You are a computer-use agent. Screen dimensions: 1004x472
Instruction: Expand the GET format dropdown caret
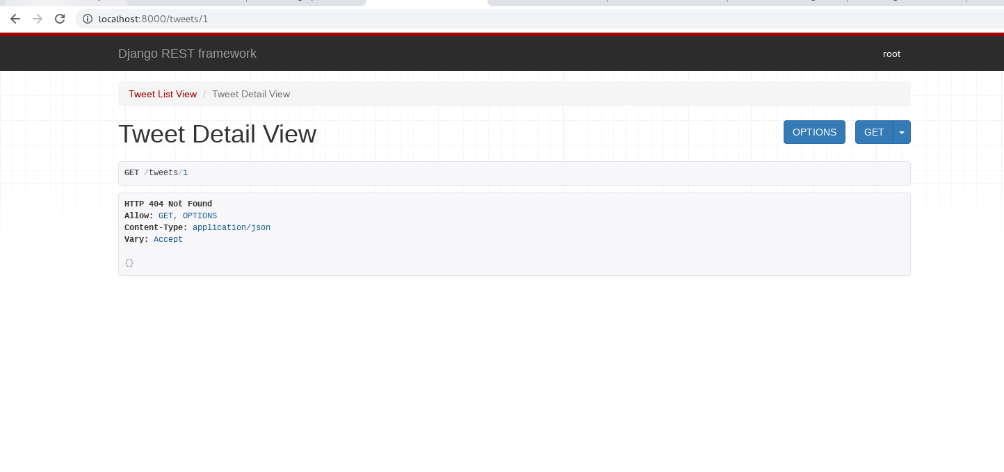[902, 132]
